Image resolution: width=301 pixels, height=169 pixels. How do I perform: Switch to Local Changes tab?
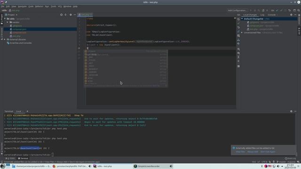pos(250,15)
